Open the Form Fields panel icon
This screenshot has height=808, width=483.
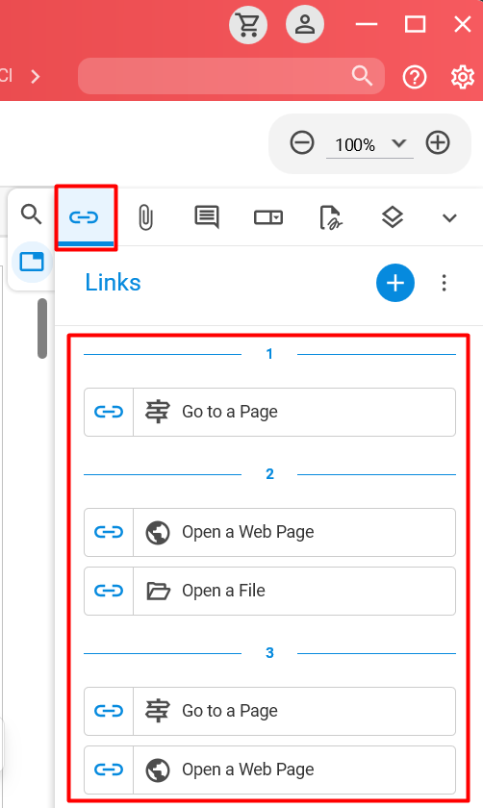268,217
